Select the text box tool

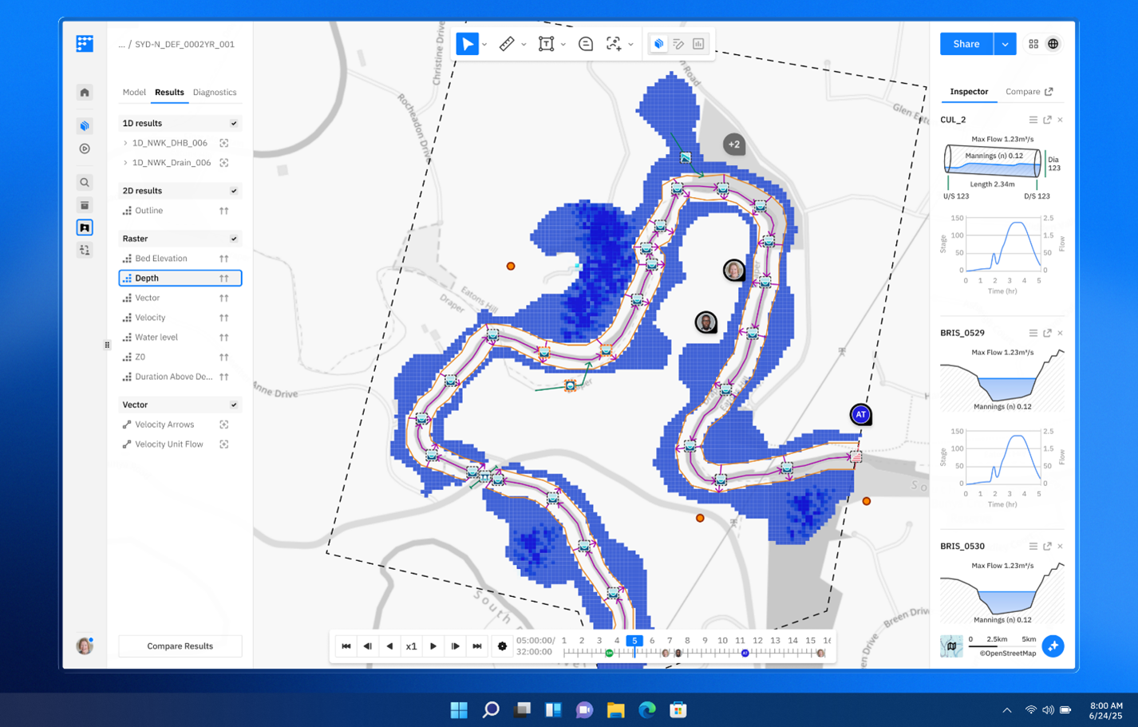click(x=546, y=44)
